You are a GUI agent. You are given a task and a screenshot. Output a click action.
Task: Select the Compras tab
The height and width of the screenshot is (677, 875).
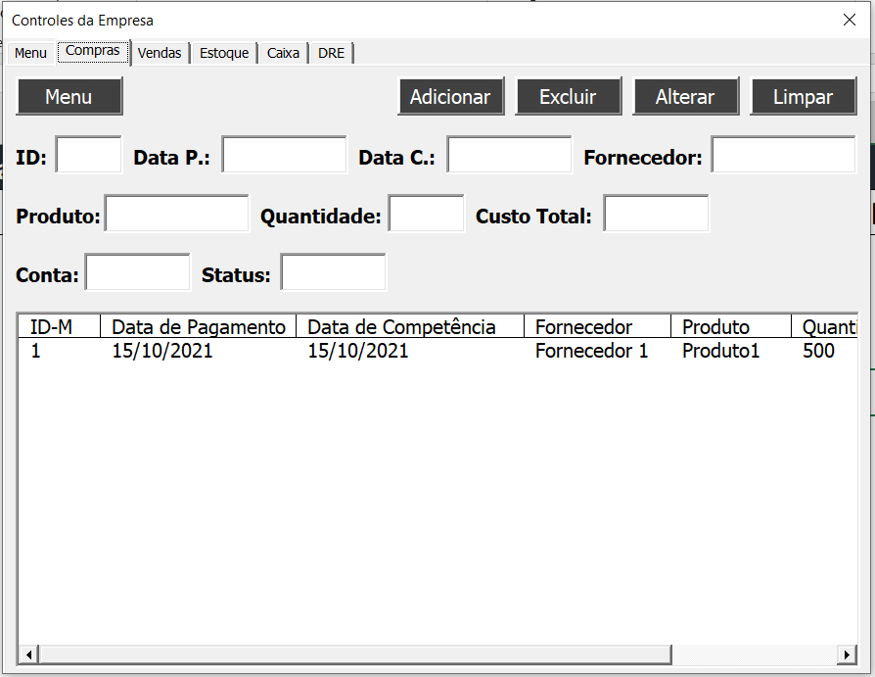click(93, 51)
